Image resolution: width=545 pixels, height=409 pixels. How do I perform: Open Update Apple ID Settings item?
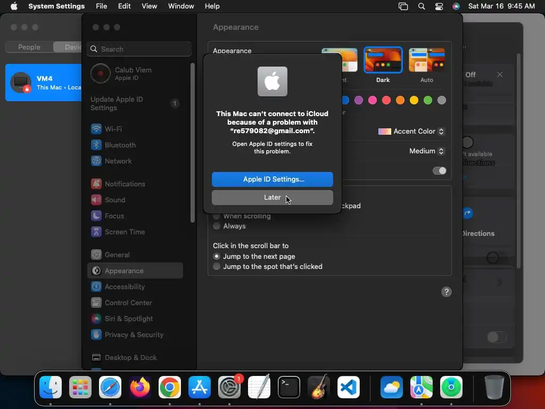point(135,104)
